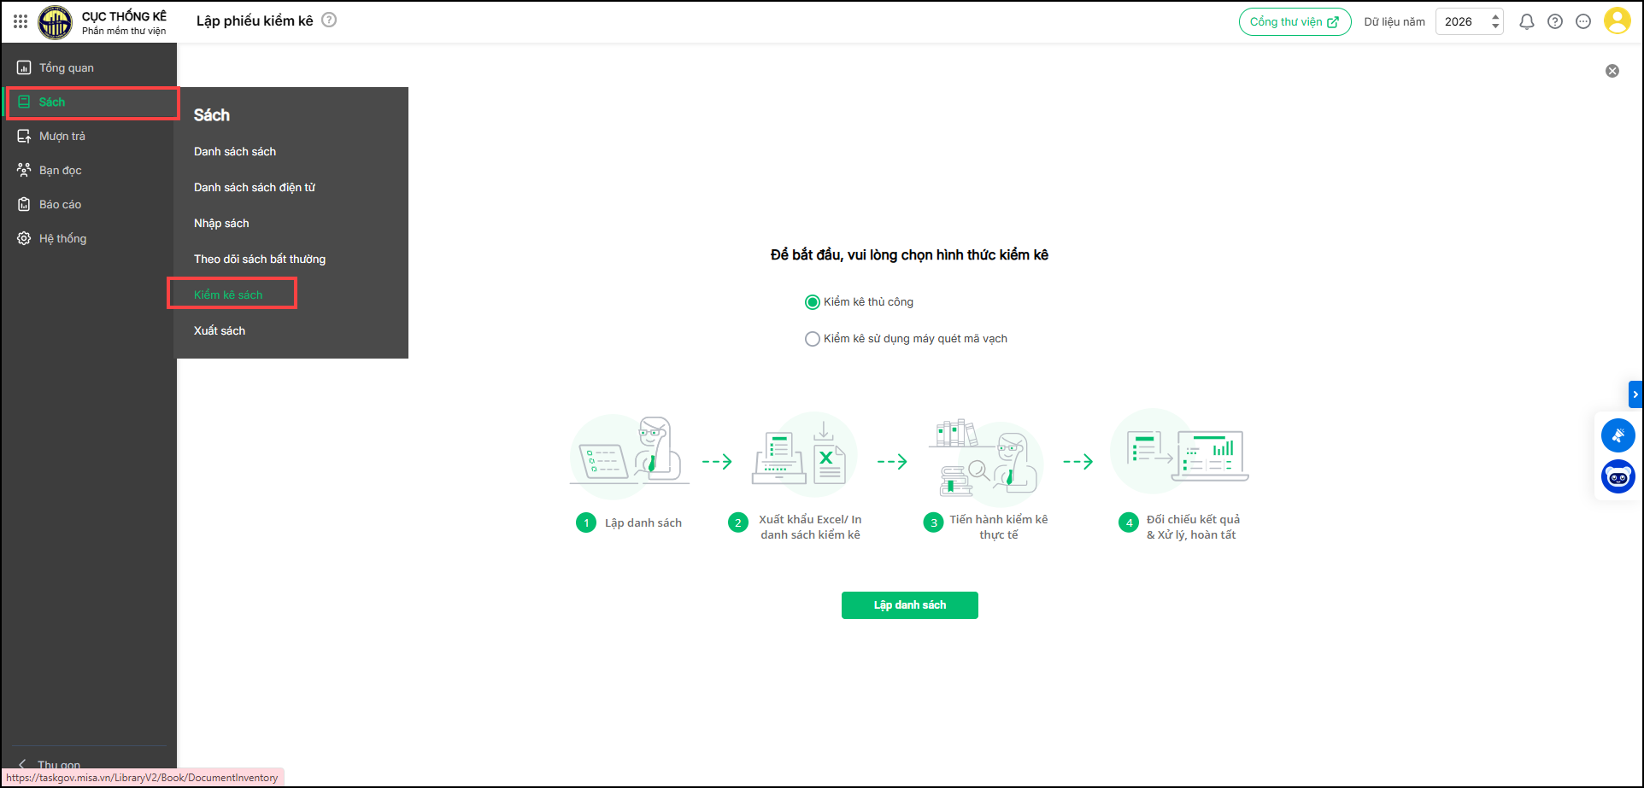Viewport: 1644px width, 788px height.
Task: Open the chatbot assistant robot icon
Action: click(x=1618, y=476)
